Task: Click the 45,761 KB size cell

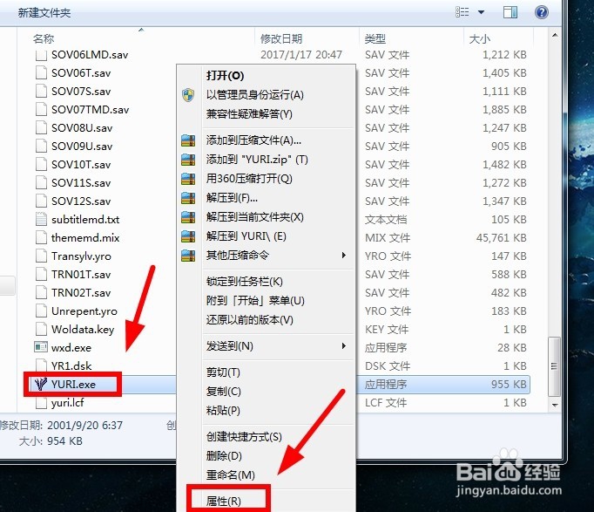Action: tap(501, 237)
